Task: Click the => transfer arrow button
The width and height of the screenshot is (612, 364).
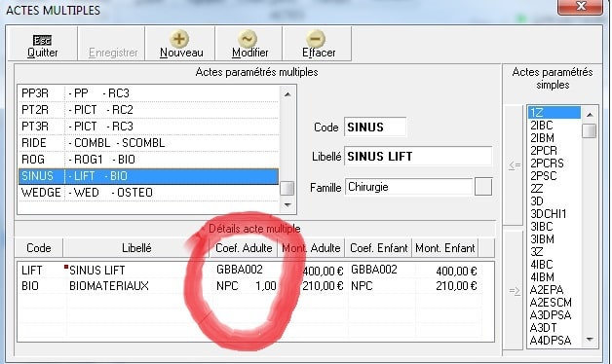Action: point(514,291)
